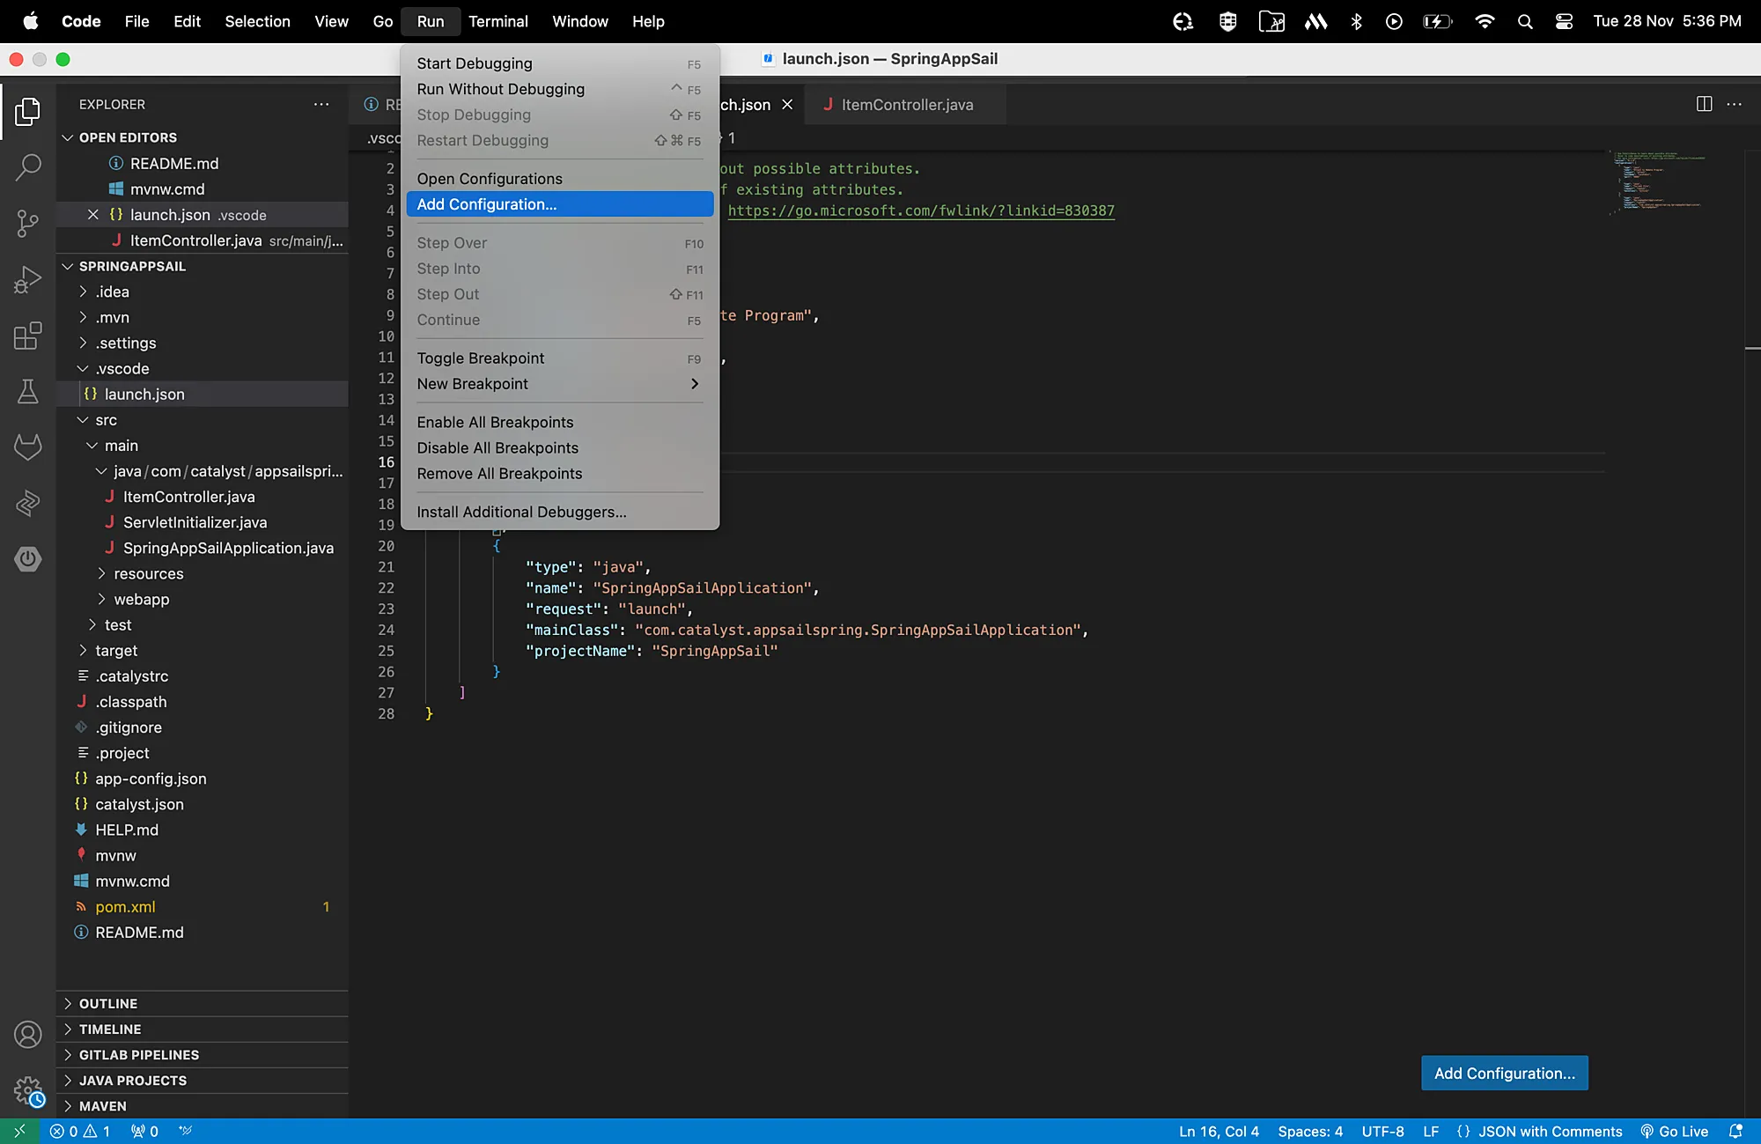Click the notifications bell in status bar
The image size is (1761, 1144).
click(1735, 1131)
